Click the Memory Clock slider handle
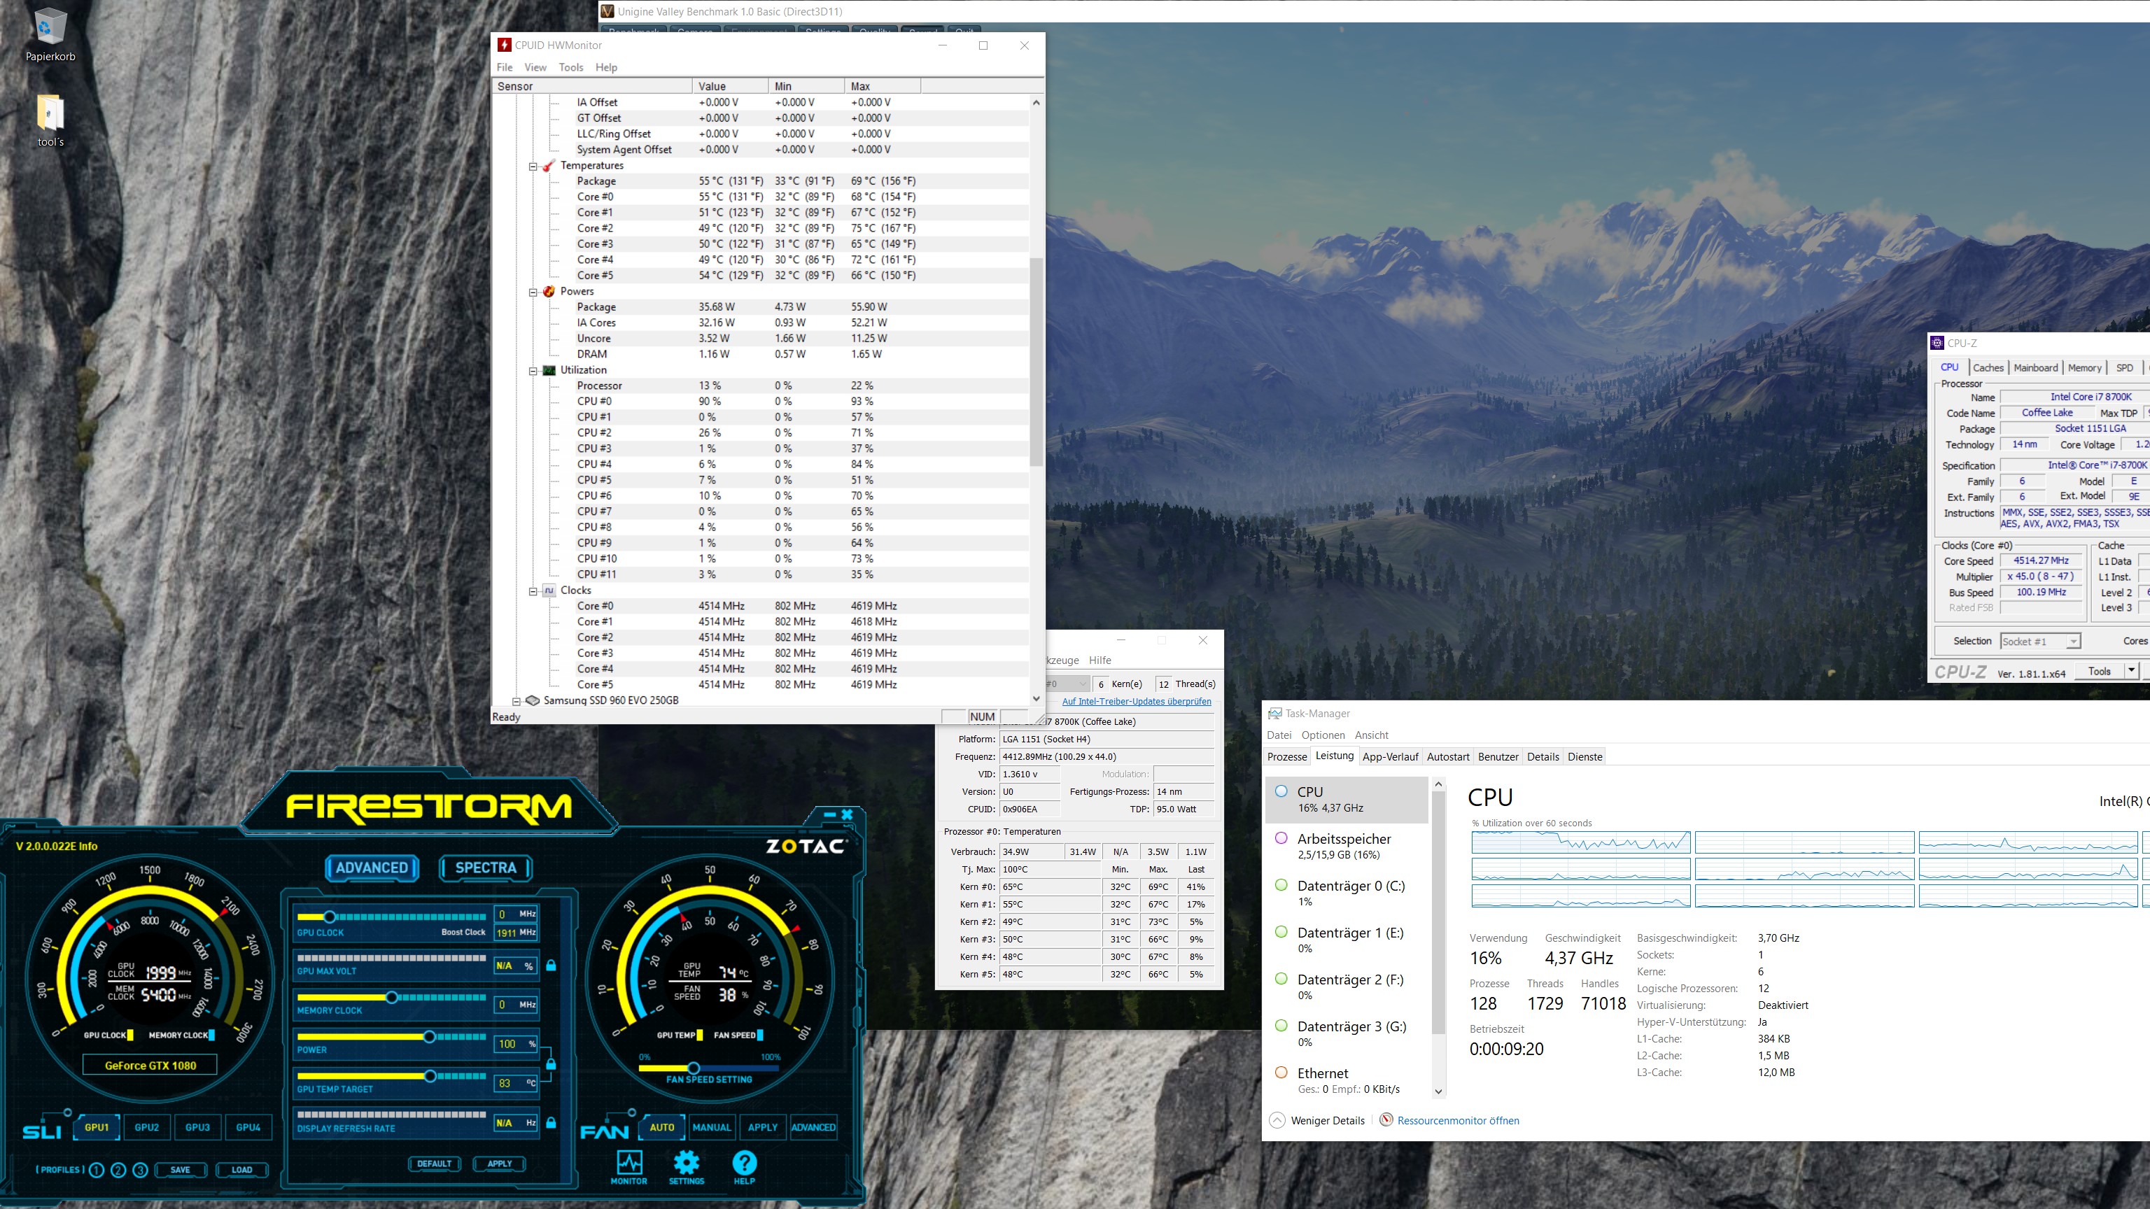The width and height of the screenshot is (2150, 1209). click(x=391, y=997)
